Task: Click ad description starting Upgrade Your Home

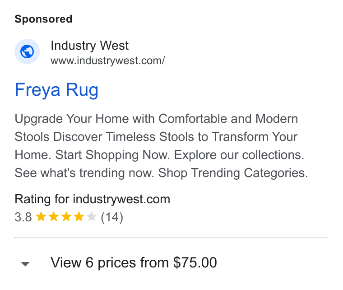Action: coord(161,146)
